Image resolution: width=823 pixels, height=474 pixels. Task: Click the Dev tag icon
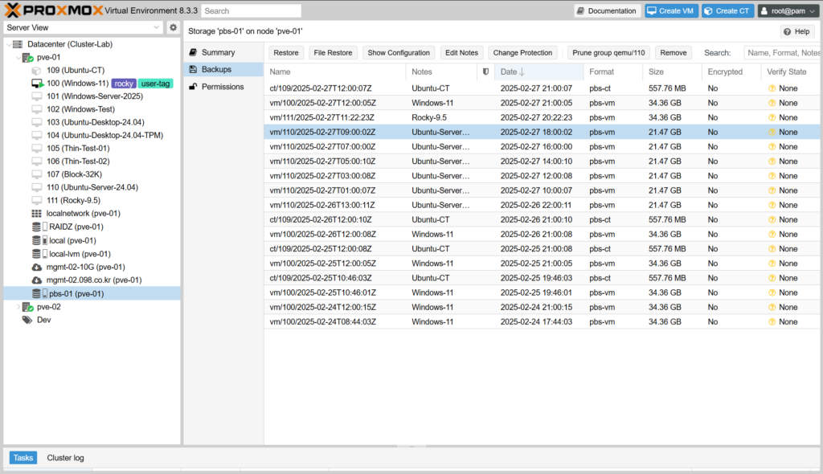pyautogui.click(x=27, y=320)
